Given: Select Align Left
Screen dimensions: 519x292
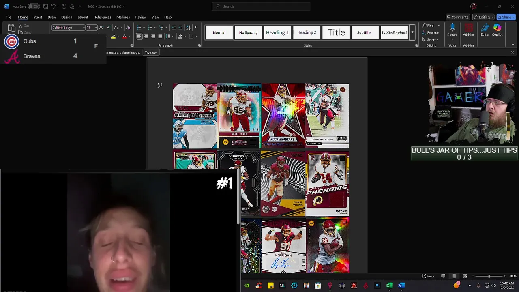Looking at the screenshot, I should (139, 36).
